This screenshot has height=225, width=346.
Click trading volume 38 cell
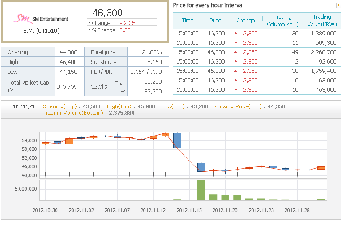[x=295, y=71]
